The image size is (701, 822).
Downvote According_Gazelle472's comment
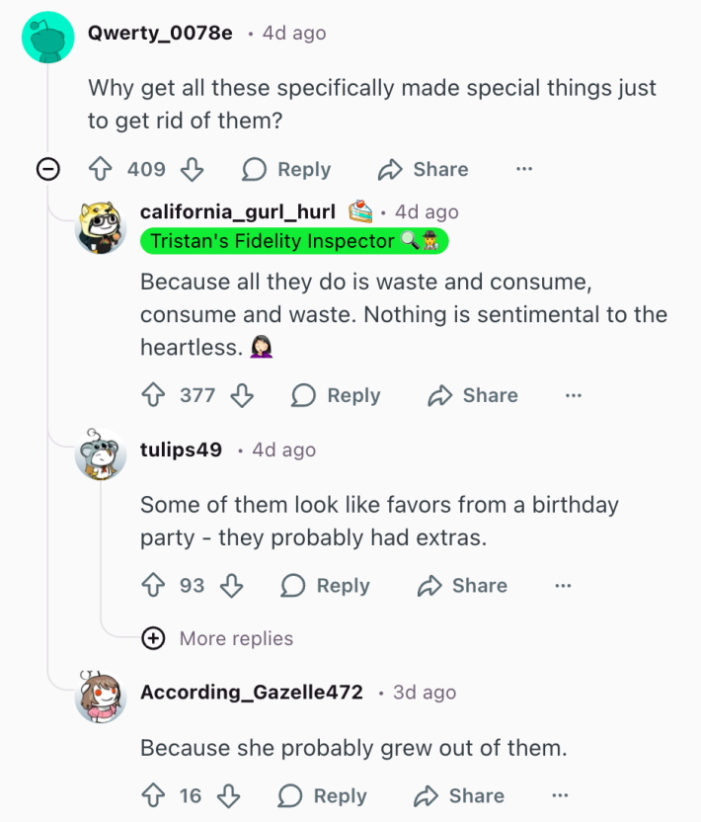click(x=228, y=795)
